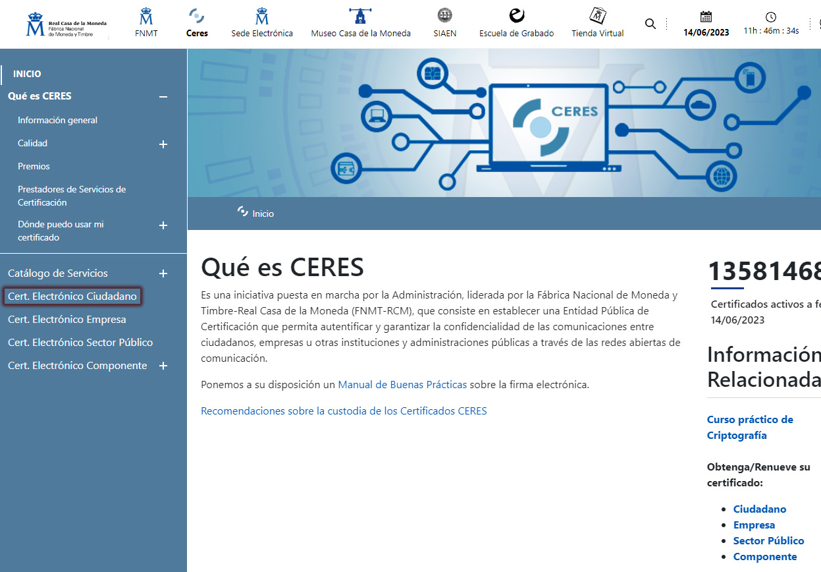Click the Ciudadano certificate link

pyautogui.click(x=760, y=509)
